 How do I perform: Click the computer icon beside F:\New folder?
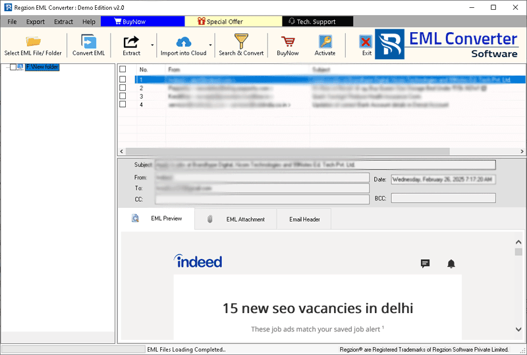click(x=20, y=67)
